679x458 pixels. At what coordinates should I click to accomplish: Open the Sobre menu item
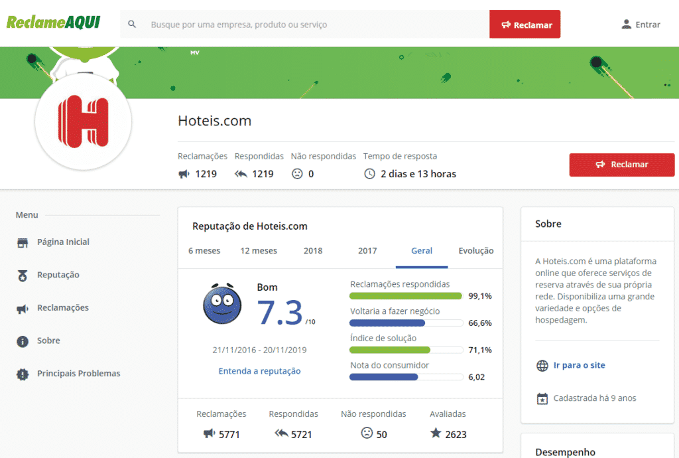tap(48, 341)
